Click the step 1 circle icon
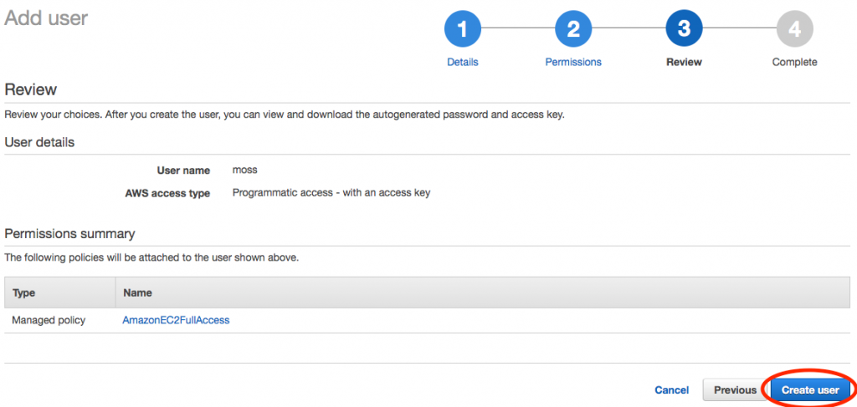This screenshot has height=407, width=857. [462, 29]
